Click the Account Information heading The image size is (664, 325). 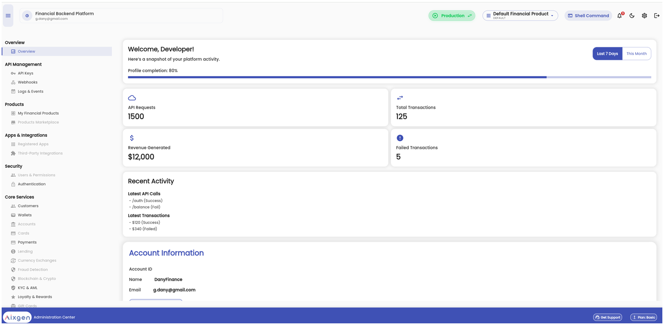click(x=166, y=253)
